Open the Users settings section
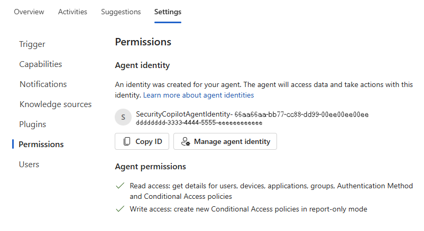This screenshot has width=424, height=231. [29, 165]
